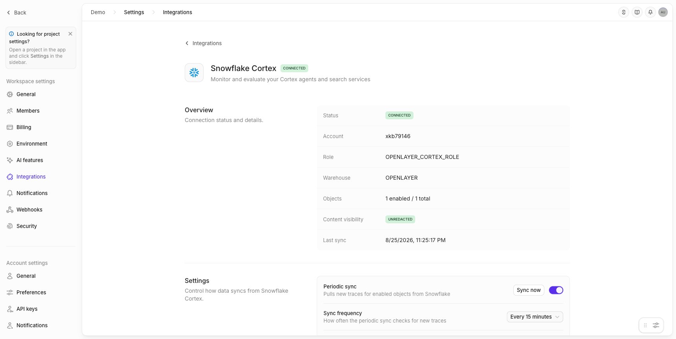Open AI features sparkle icon
The image size is (676, 339).
10,160
